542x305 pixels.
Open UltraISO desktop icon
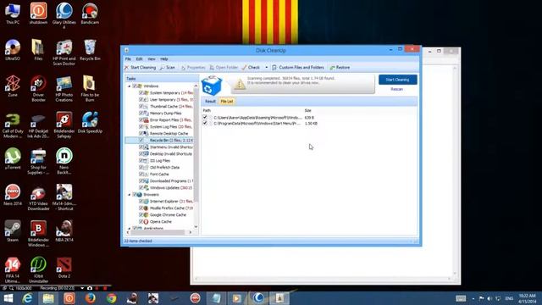13,50
